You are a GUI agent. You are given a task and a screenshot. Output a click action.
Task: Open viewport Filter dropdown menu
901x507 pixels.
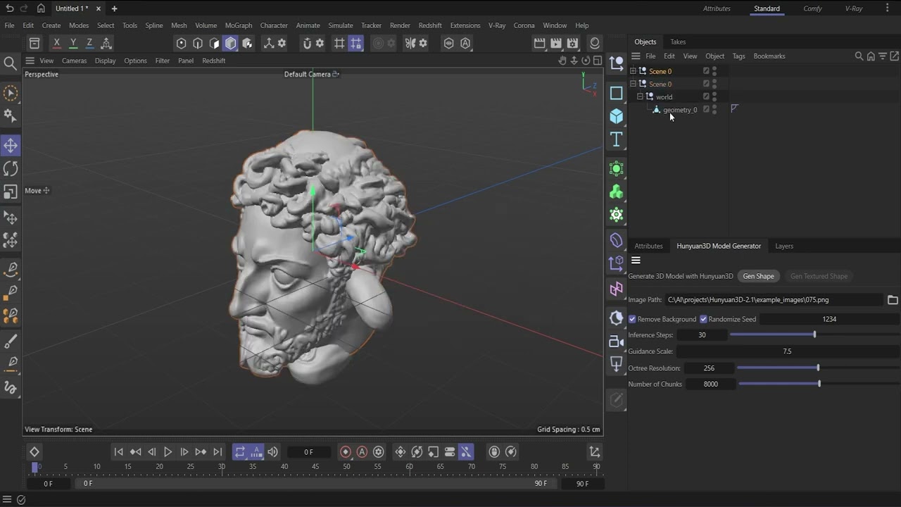[162, 61]
